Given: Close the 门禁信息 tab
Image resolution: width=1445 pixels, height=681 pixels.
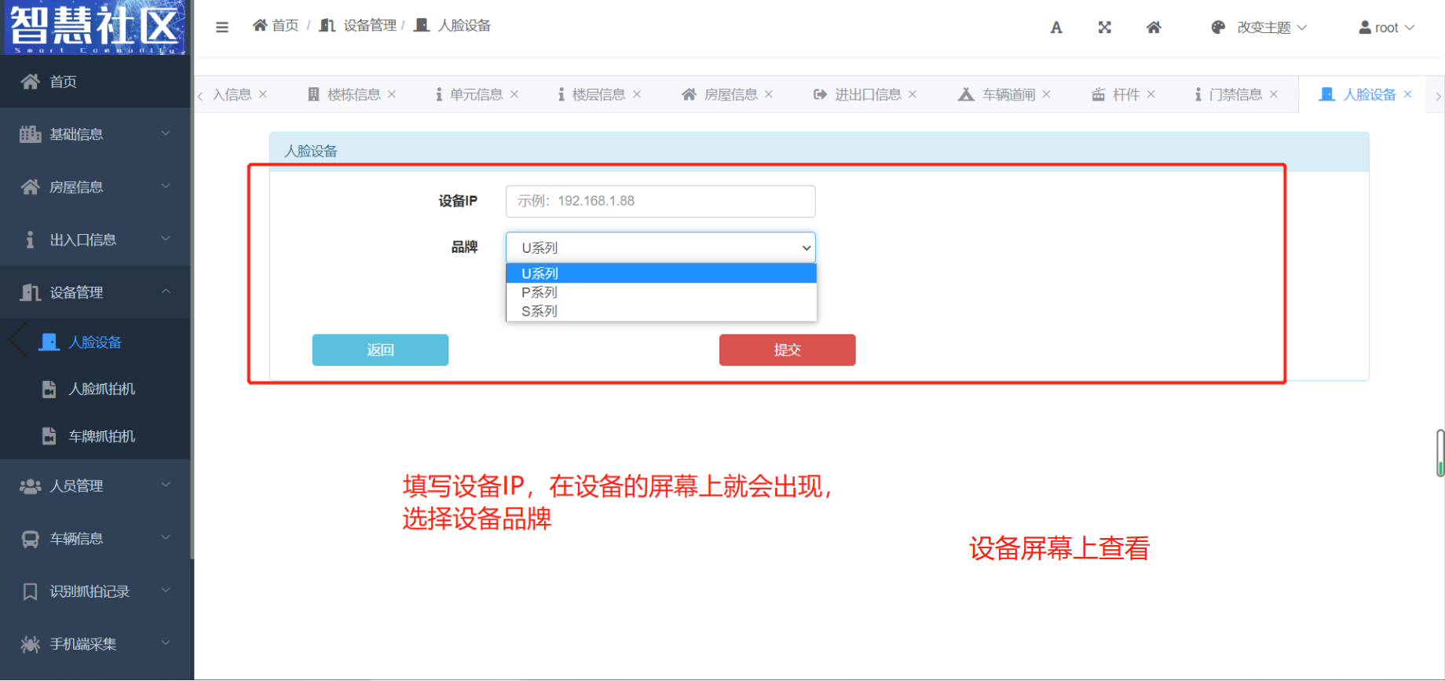Looking at the screenshot, I should point(1274,94).
